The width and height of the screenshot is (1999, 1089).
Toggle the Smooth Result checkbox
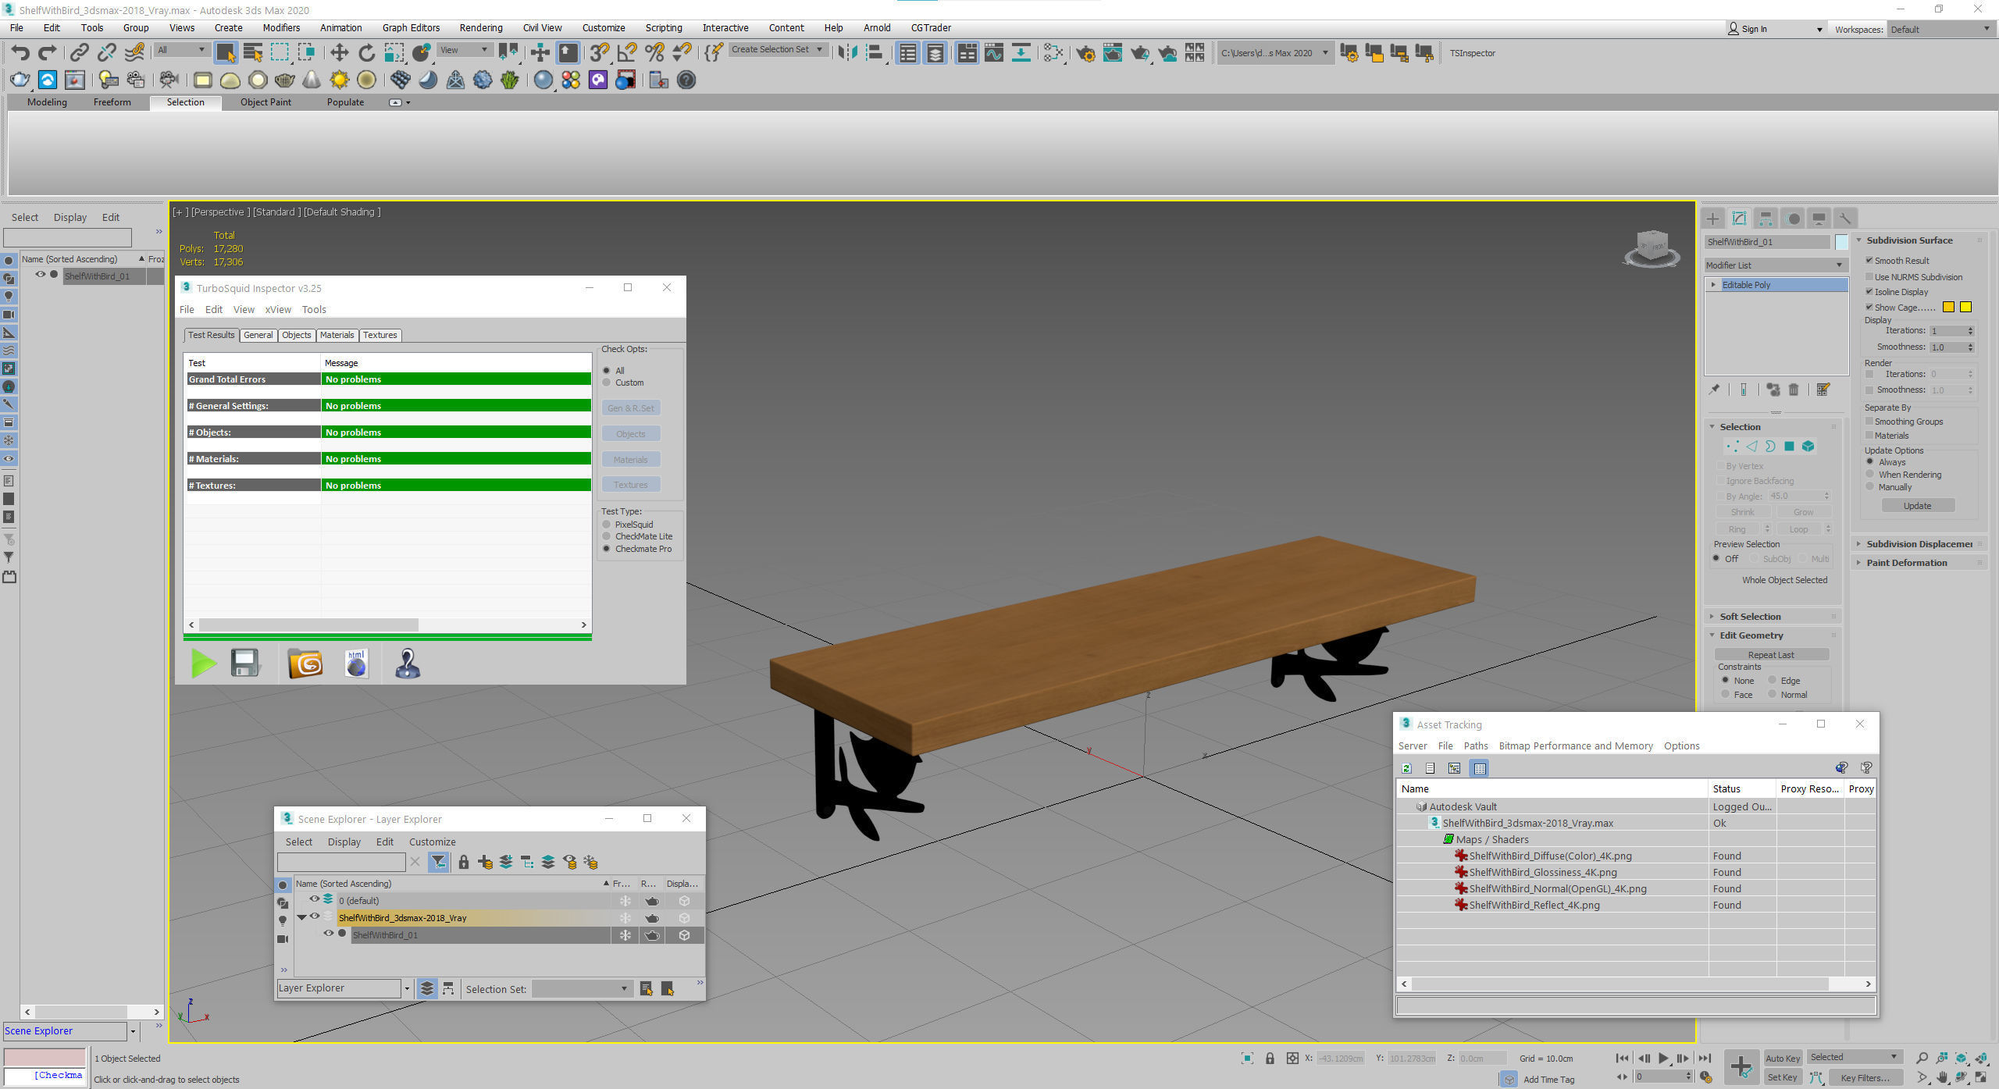pos(1869,260)
